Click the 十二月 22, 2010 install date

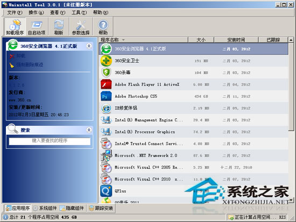click(236, 168)
